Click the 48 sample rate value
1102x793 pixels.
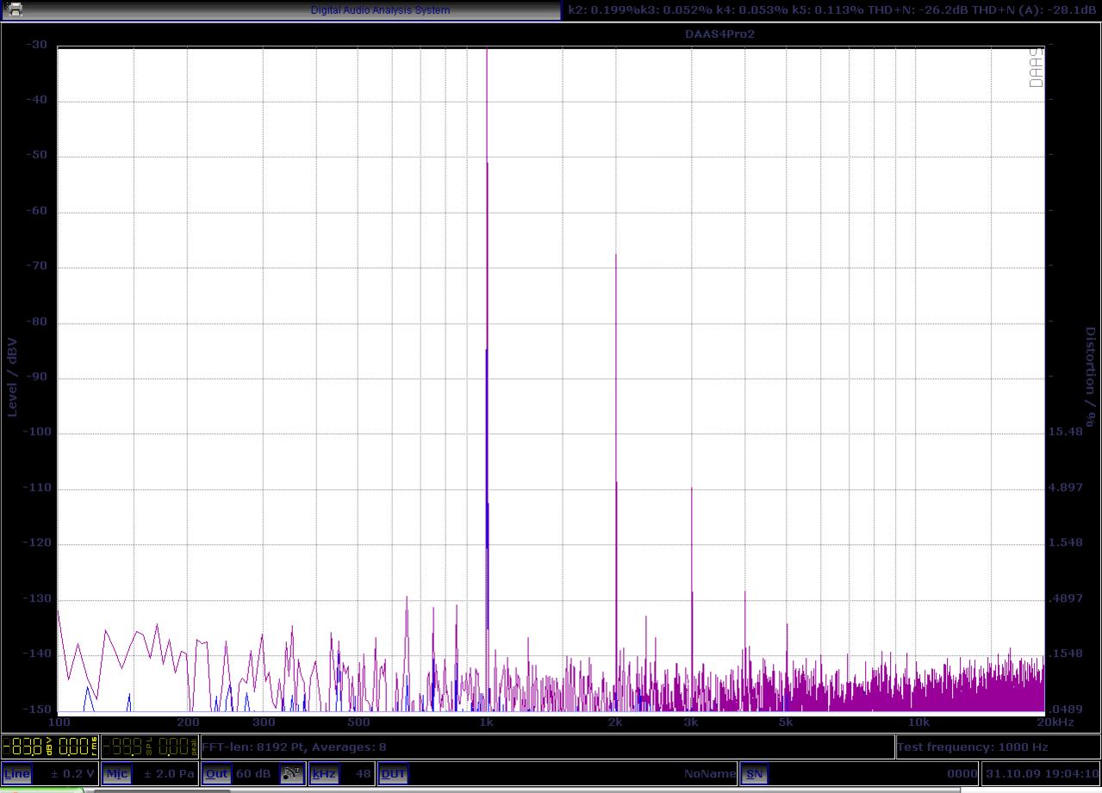[x=363, y=773]
